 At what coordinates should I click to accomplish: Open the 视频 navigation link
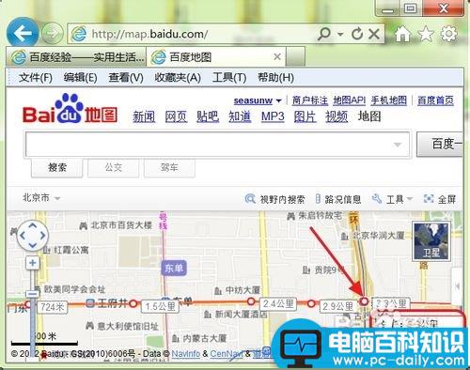click(337, 116)
